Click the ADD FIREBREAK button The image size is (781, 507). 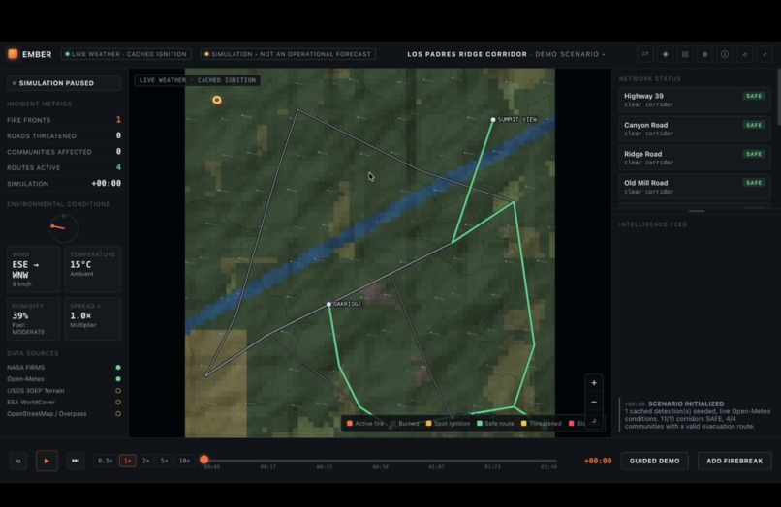[734, 461]
